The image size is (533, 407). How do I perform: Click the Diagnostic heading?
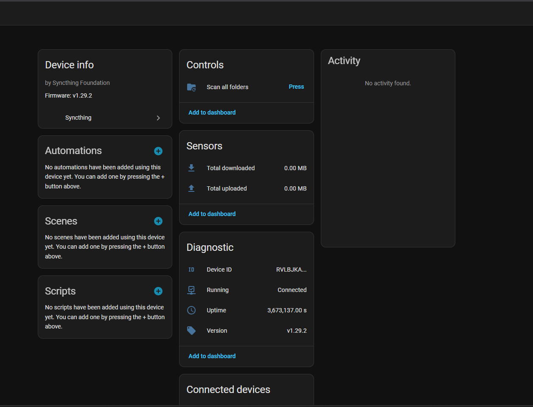pos(210,247)
